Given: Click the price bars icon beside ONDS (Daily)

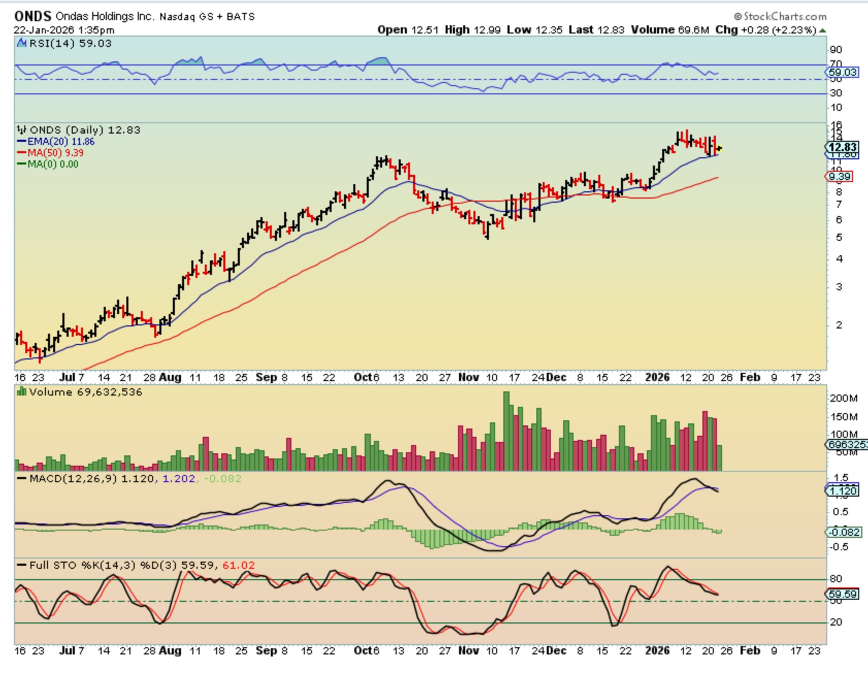Looking at the screenshot, I should 22,129.
